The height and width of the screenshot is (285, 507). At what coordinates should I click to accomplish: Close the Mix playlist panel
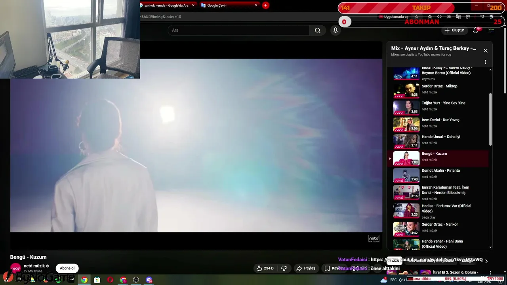[486, 51]
